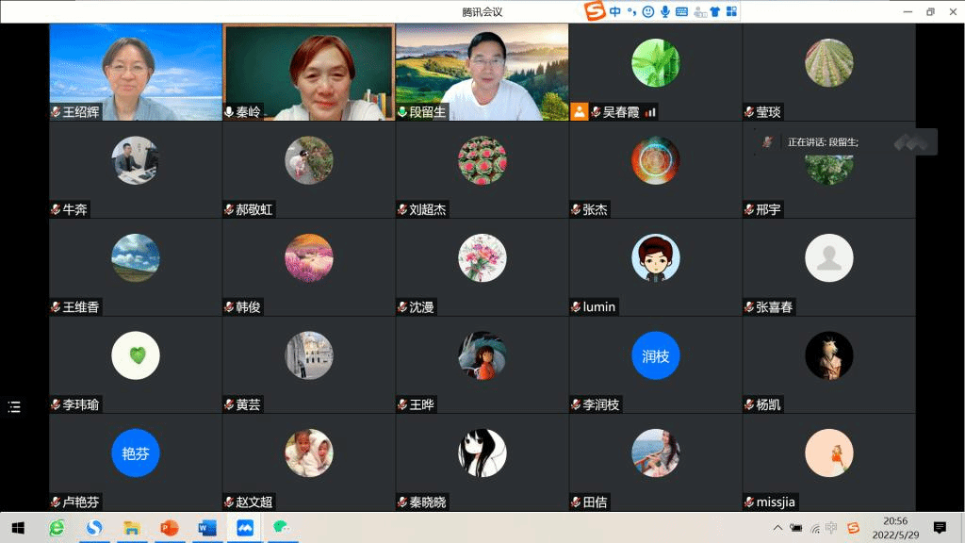The image size is (965, 543).
Task: Open the Windows notification center
Action: tap(939, 527)
